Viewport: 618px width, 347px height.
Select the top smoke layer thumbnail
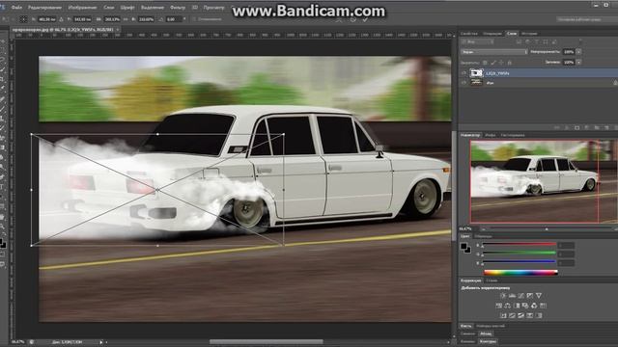click(476, 73)
